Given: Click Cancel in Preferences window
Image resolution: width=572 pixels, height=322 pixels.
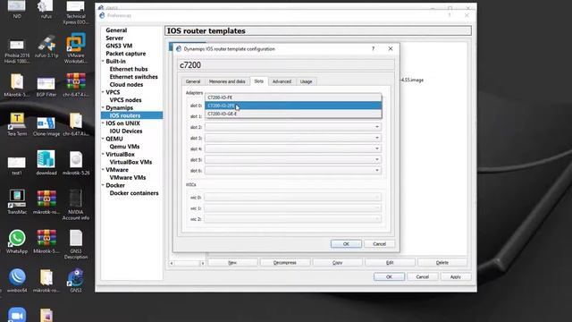Looking at the screenshot, I should tap(423, 276).
